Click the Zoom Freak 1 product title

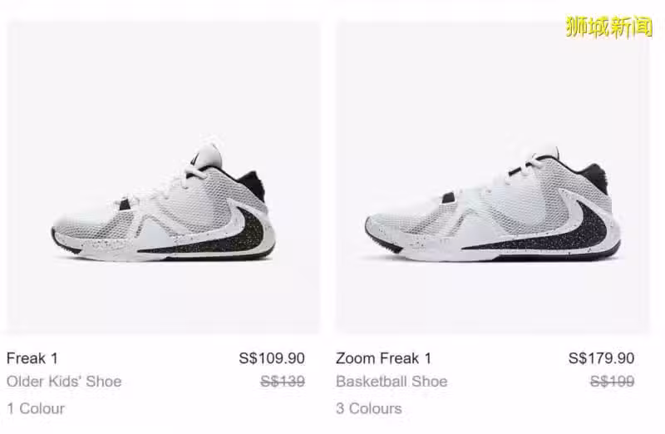click(383, 358)
